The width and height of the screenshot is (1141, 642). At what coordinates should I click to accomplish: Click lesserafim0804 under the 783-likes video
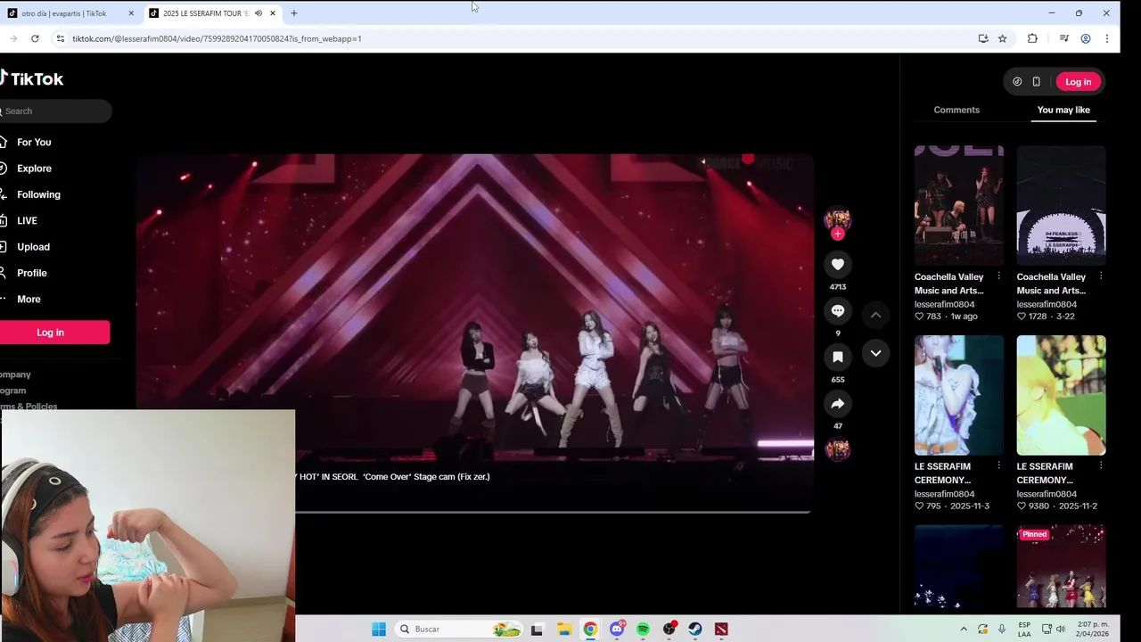point(944,304)
